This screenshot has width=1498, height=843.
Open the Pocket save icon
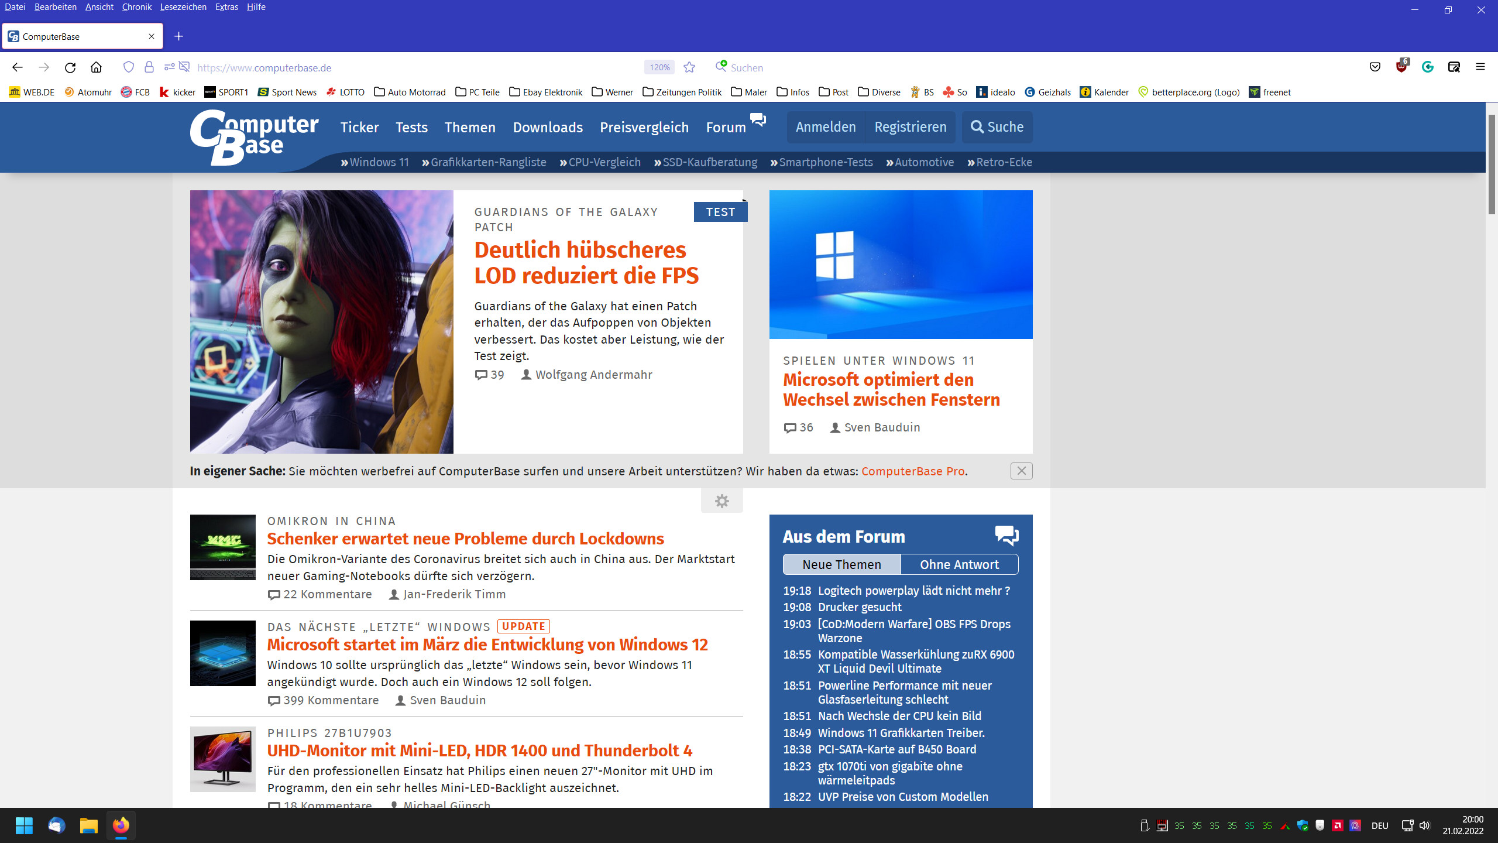[1375, 67]
